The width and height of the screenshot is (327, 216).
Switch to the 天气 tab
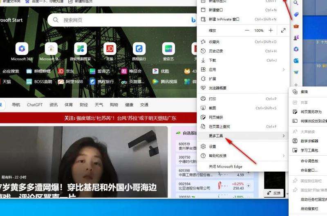(x=99, y=105)
